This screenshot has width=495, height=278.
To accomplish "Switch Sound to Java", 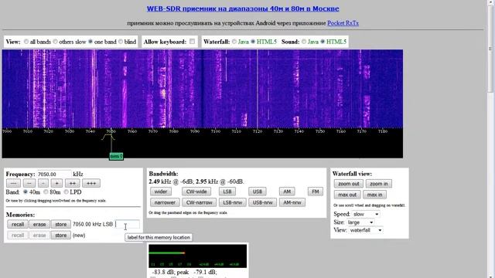I will pos(304,41).
